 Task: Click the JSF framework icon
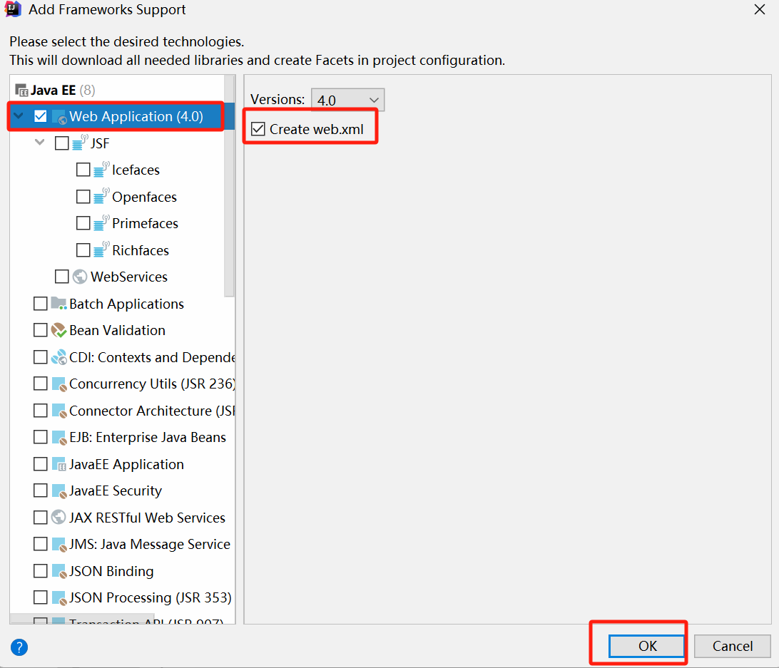coord(80,143)
